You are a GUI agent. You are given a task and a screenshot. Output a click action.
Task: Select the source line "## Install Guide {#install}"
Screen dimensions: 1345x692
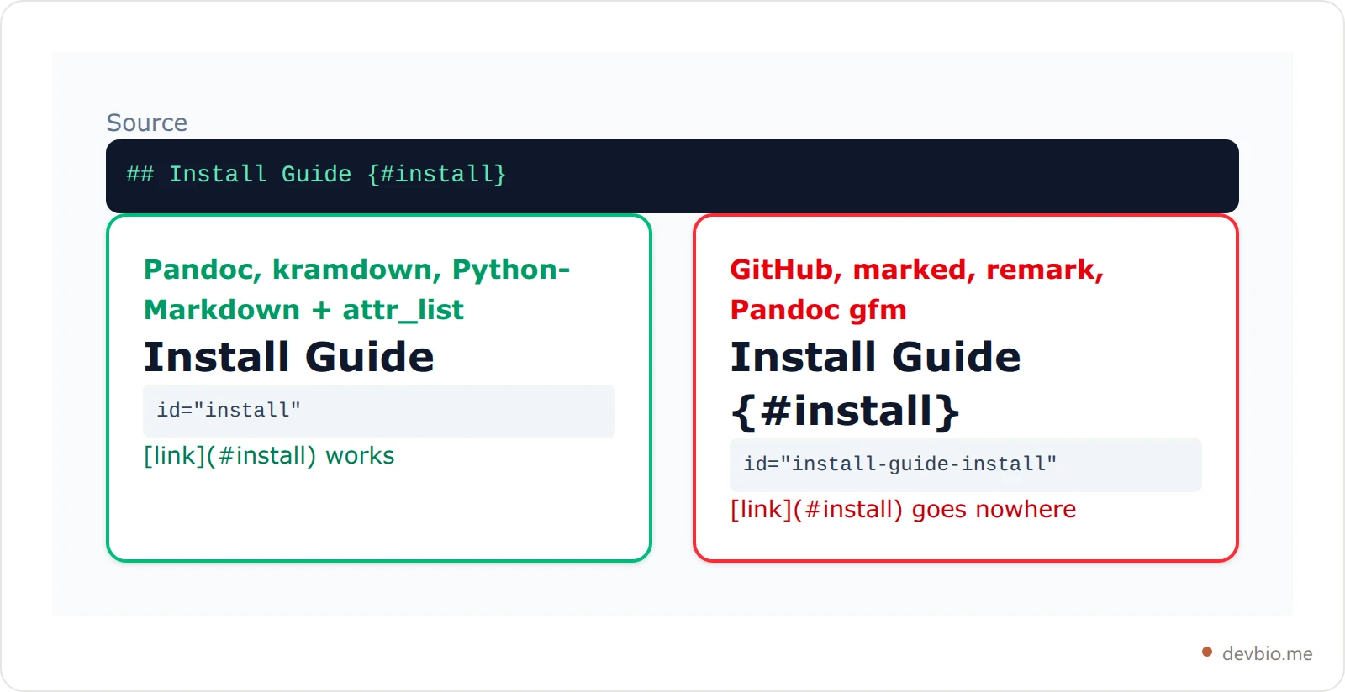click(x=316, y=175)
